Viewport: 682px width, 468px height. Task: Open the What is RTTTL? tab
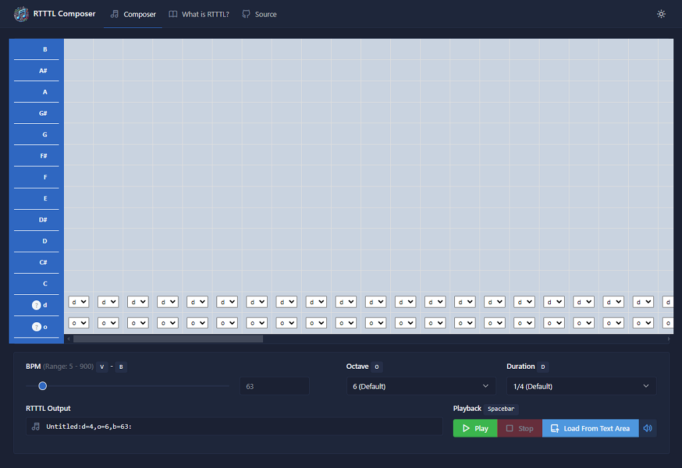(x=198, y=14)
